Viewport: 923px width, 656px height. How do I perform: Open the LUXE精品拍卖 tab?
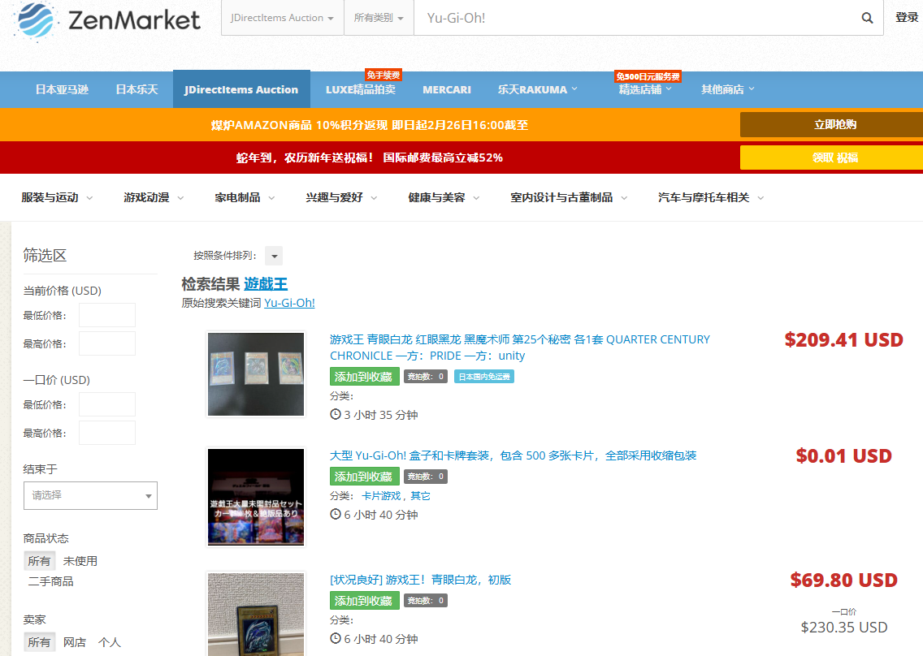click(360, 89)
